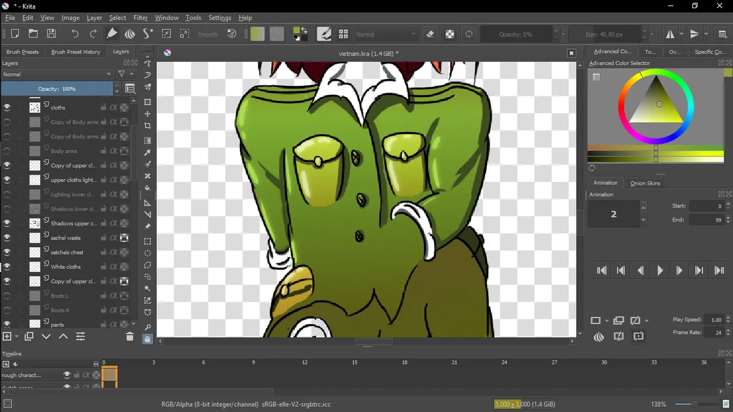The width and height of the screenshot is (733, 412).
Task: Toggle visibility of rough character timeline layer
Action: [67, 375]
